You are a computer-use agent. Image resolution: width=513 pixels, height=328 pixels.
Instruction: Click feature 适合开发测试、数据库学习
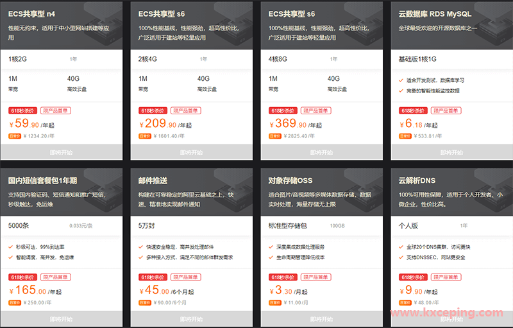click(435, 80)
